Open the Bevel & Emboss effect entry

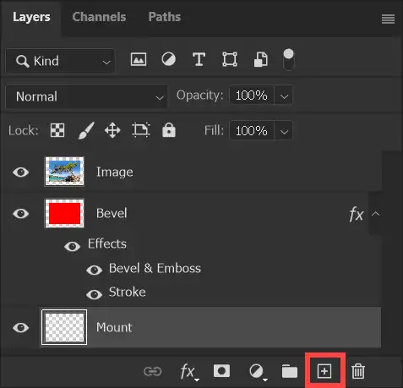point(155,268)
